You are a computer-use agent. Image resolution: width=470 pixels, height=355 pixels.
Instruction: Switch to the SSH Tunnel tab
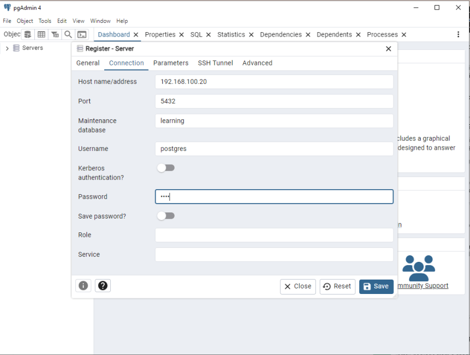tap(215, 63)
